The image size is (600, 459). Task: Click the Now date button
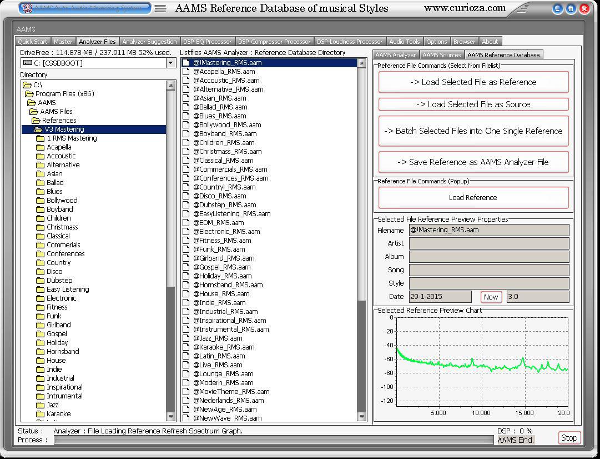(x=491, y=297)
